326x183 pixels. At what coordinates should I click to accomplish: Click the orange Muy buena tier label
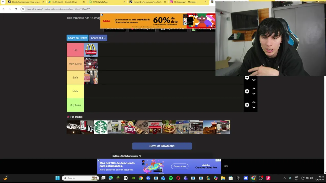75,64
